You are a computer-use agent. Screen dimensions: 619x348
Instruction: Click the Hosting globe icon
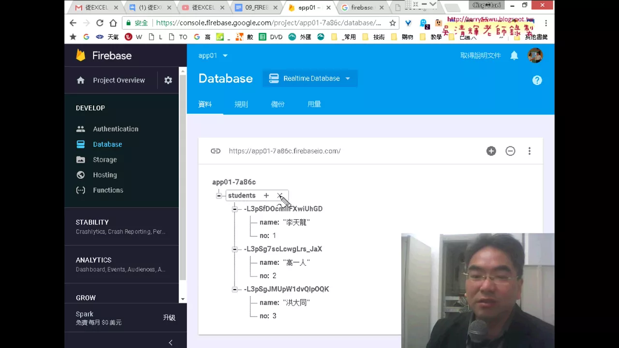81,175
